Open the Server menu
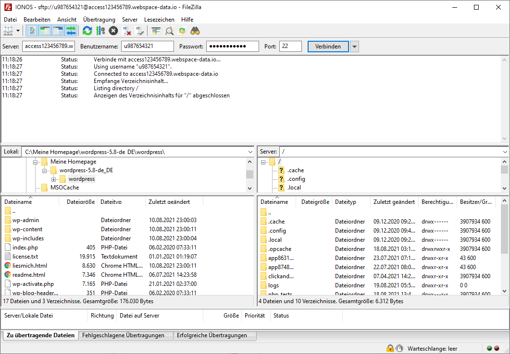This screenshot has height=354, width=510. coord(130,20)
